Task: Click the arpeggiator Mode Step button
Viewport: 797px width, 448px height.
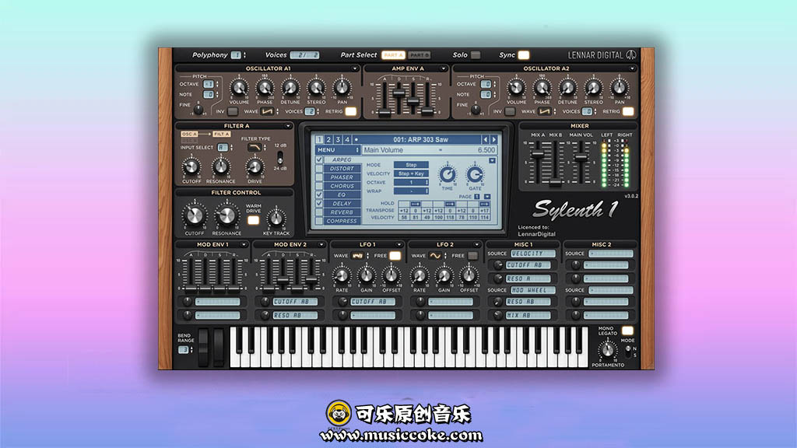Action: coord(411,165)
